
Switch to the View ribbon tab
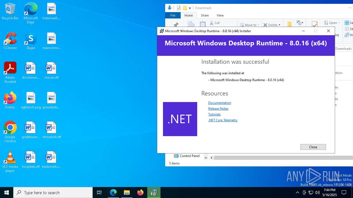pos(220,15)
